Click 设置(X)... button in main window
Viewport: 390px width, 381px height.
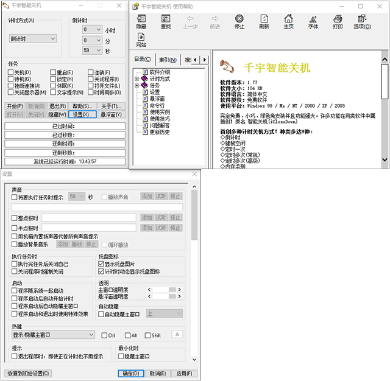pyautogui.click(x=82, y=114)
